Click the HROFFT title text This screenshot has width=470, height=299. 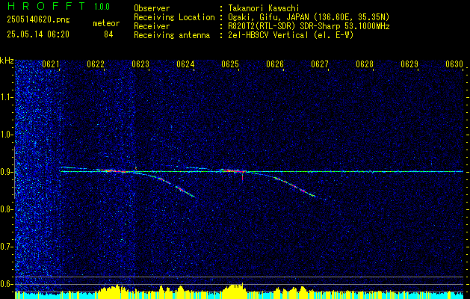46,6
